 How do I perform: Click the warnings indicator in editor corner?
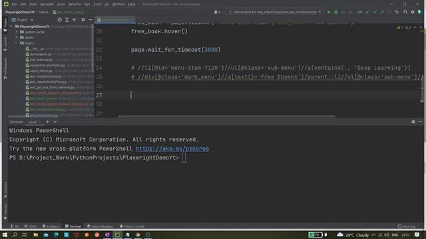404,27
